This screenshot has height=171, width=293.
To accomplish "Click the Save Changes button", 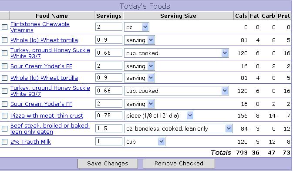I will point(108,164).
